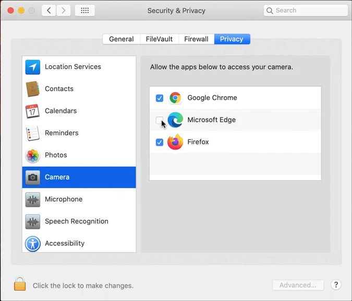This screenshot has height=301, width=352.
Task: Select Accessibility label in privacy list
Action: tap(65, 243)
